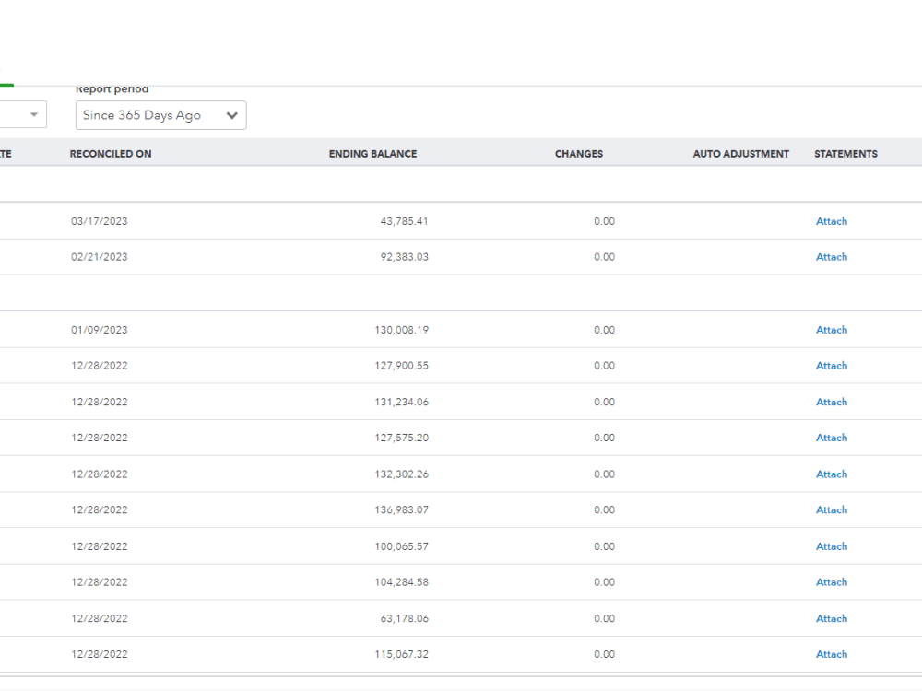The width and height of the screenshot is (922, 691).
Task: Attach statement for the 115,067.32 balance row
Action: click(x=832, y=655)
